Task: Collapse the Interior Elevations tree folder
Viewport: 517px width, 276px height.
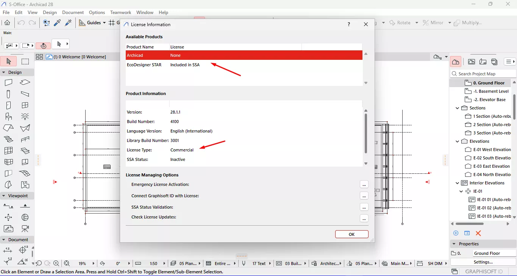Action: pyautogui.click(x=458, y=183)
